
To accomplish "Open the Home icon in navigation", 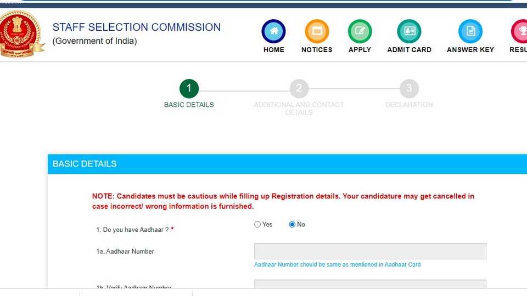I will coord(273,31).
